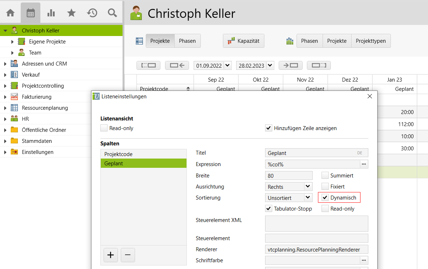Select the Projekttypen chart tab

coord(370,41)
